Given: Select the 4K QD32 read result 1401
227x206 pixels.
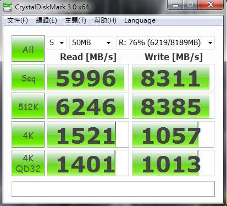Looking at the screenshot, I should (88, 163).
